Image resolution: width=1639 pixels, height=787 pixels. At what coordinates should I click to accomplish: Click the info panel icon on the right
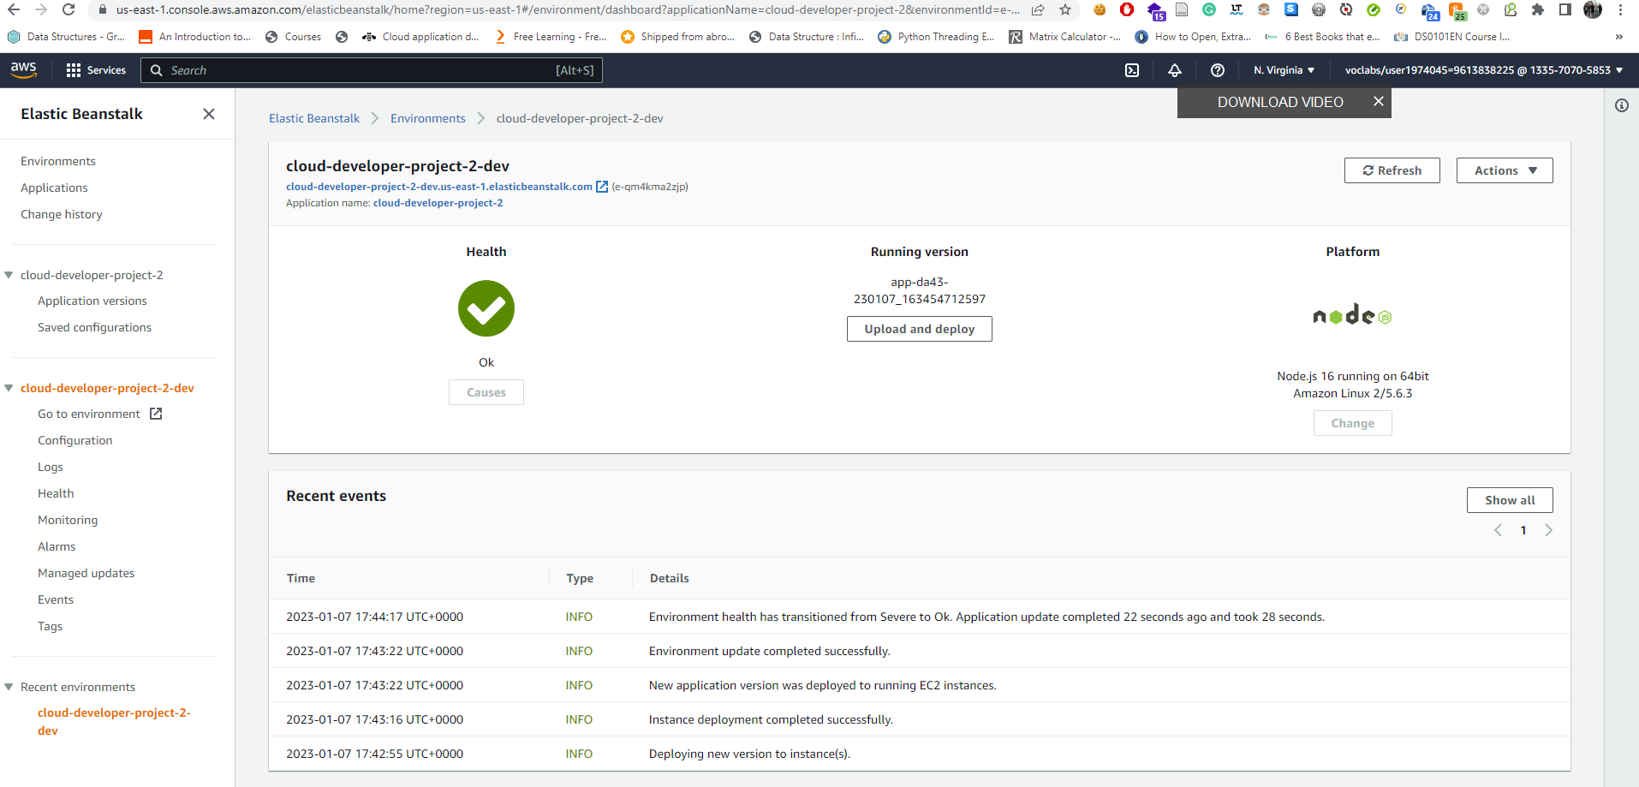tap(1622, 105)
